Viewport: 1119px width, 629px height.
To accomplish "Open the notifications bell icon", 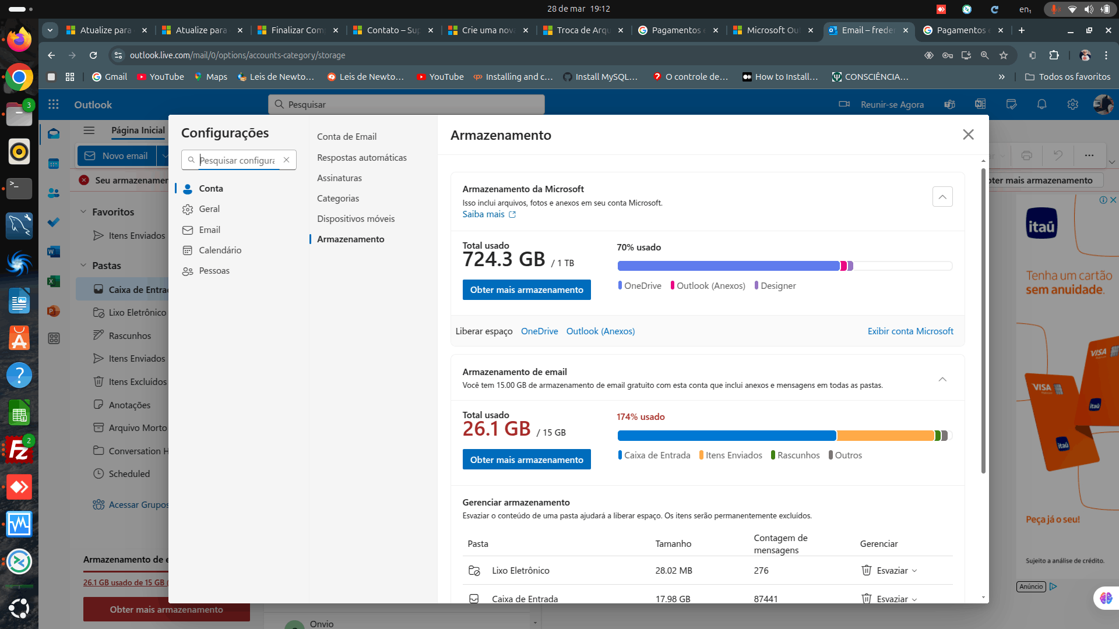I will pyautogui.click(x=1041, y=104).
